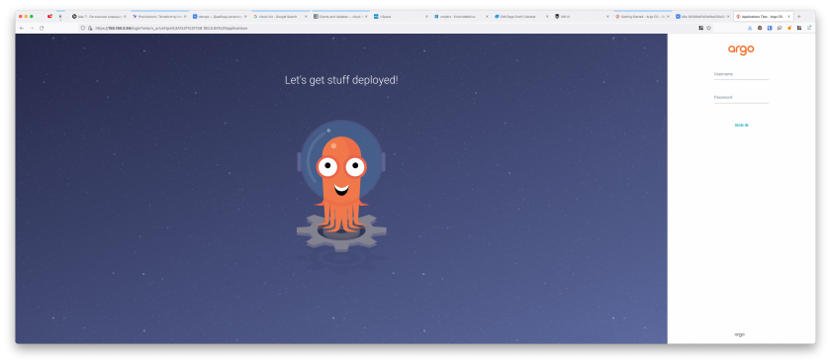
Task: Click the QR grid icon beside the star
Action: point(700,28)
